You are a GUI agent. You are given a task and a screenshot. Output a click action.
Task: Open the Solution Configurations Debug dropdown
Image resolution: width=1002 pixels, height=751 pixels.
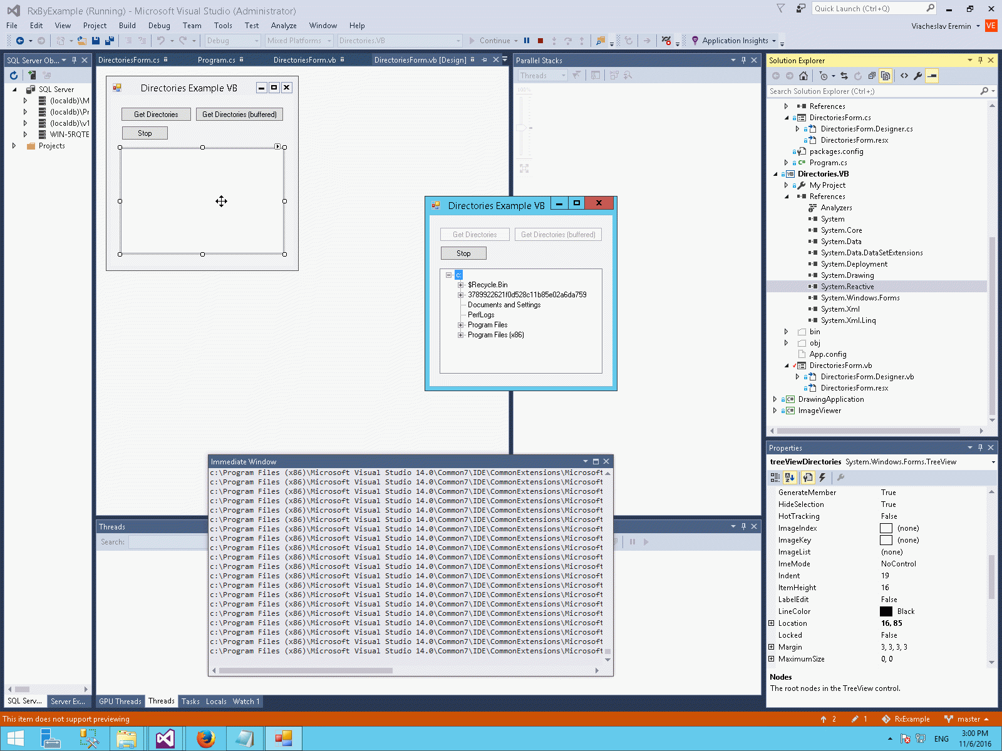coord(257,41)
